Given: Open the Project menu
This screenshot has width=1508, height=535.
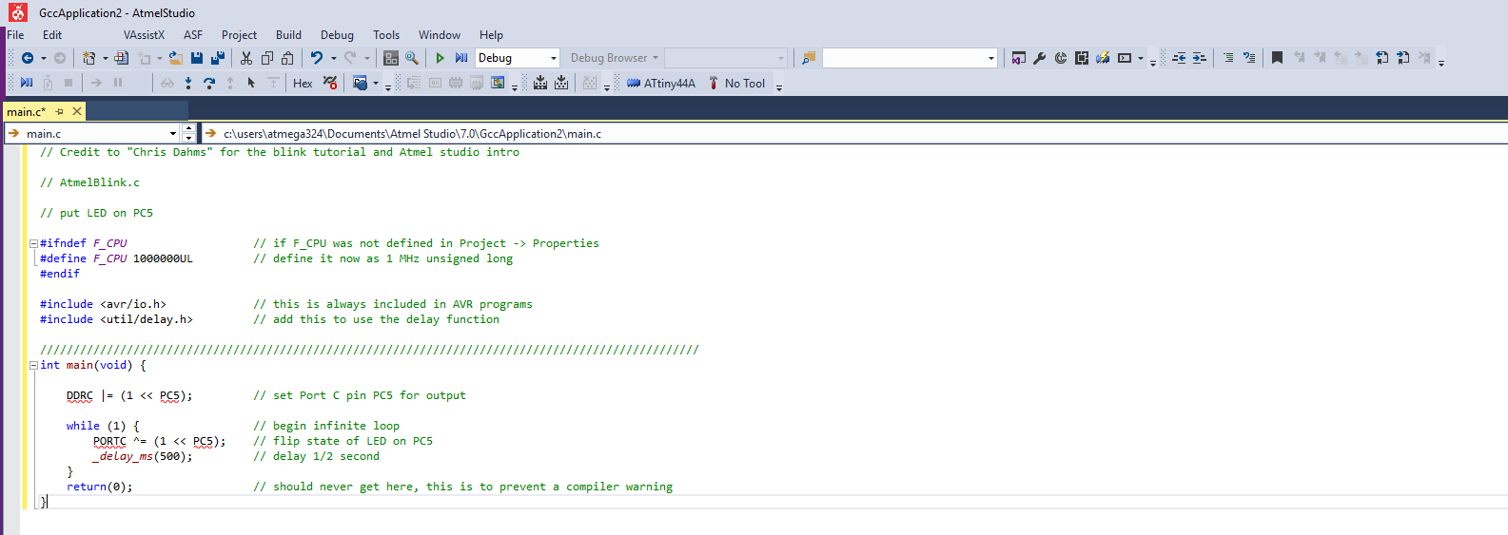Looking at the screenshot, I should (239, 35).
